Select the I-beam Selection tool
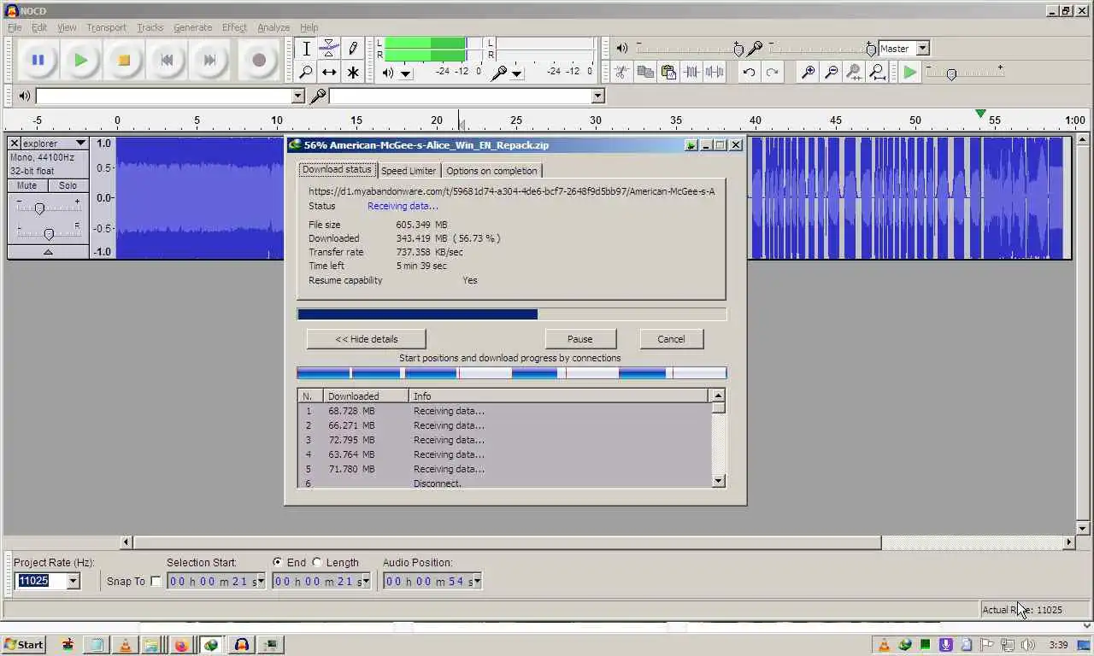Image resolution: width=1094 pixels, height=656 pixels. click(x=306, y=49)
